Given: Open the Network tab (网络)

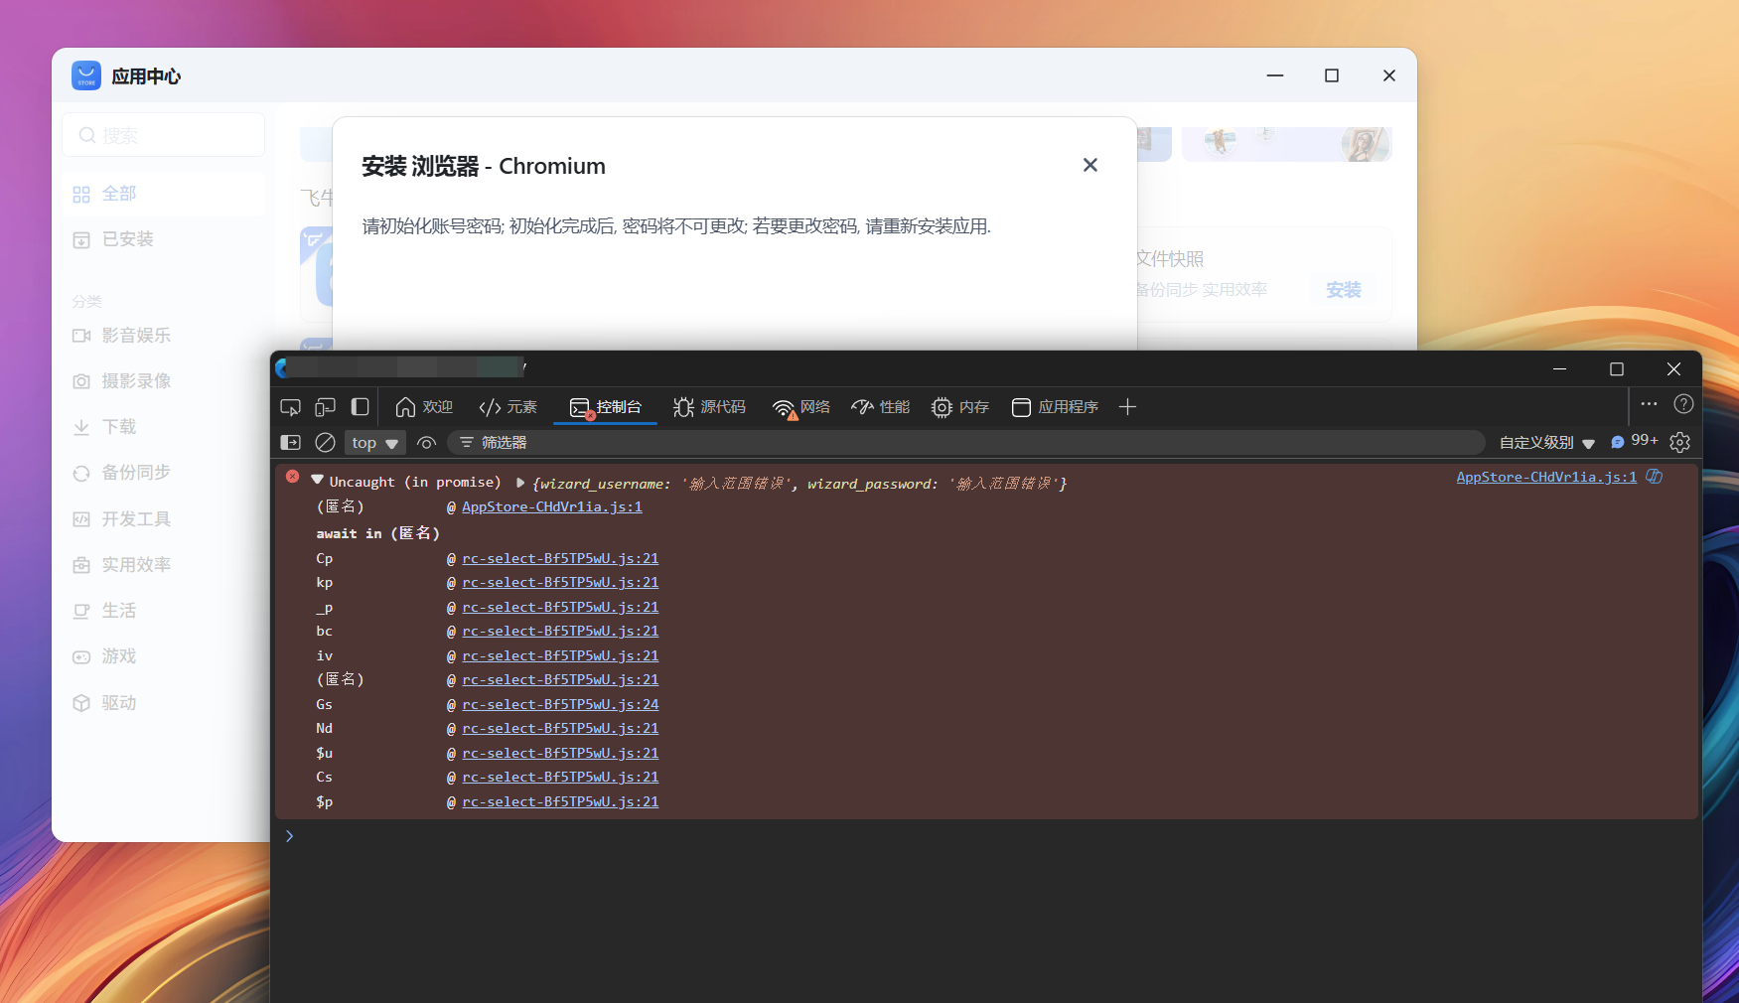Looking at the screenshot, I should click(800, 407).
